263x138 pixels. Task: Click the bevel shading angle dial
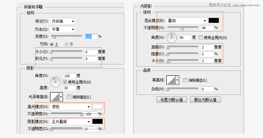click(x=55, y=82)
